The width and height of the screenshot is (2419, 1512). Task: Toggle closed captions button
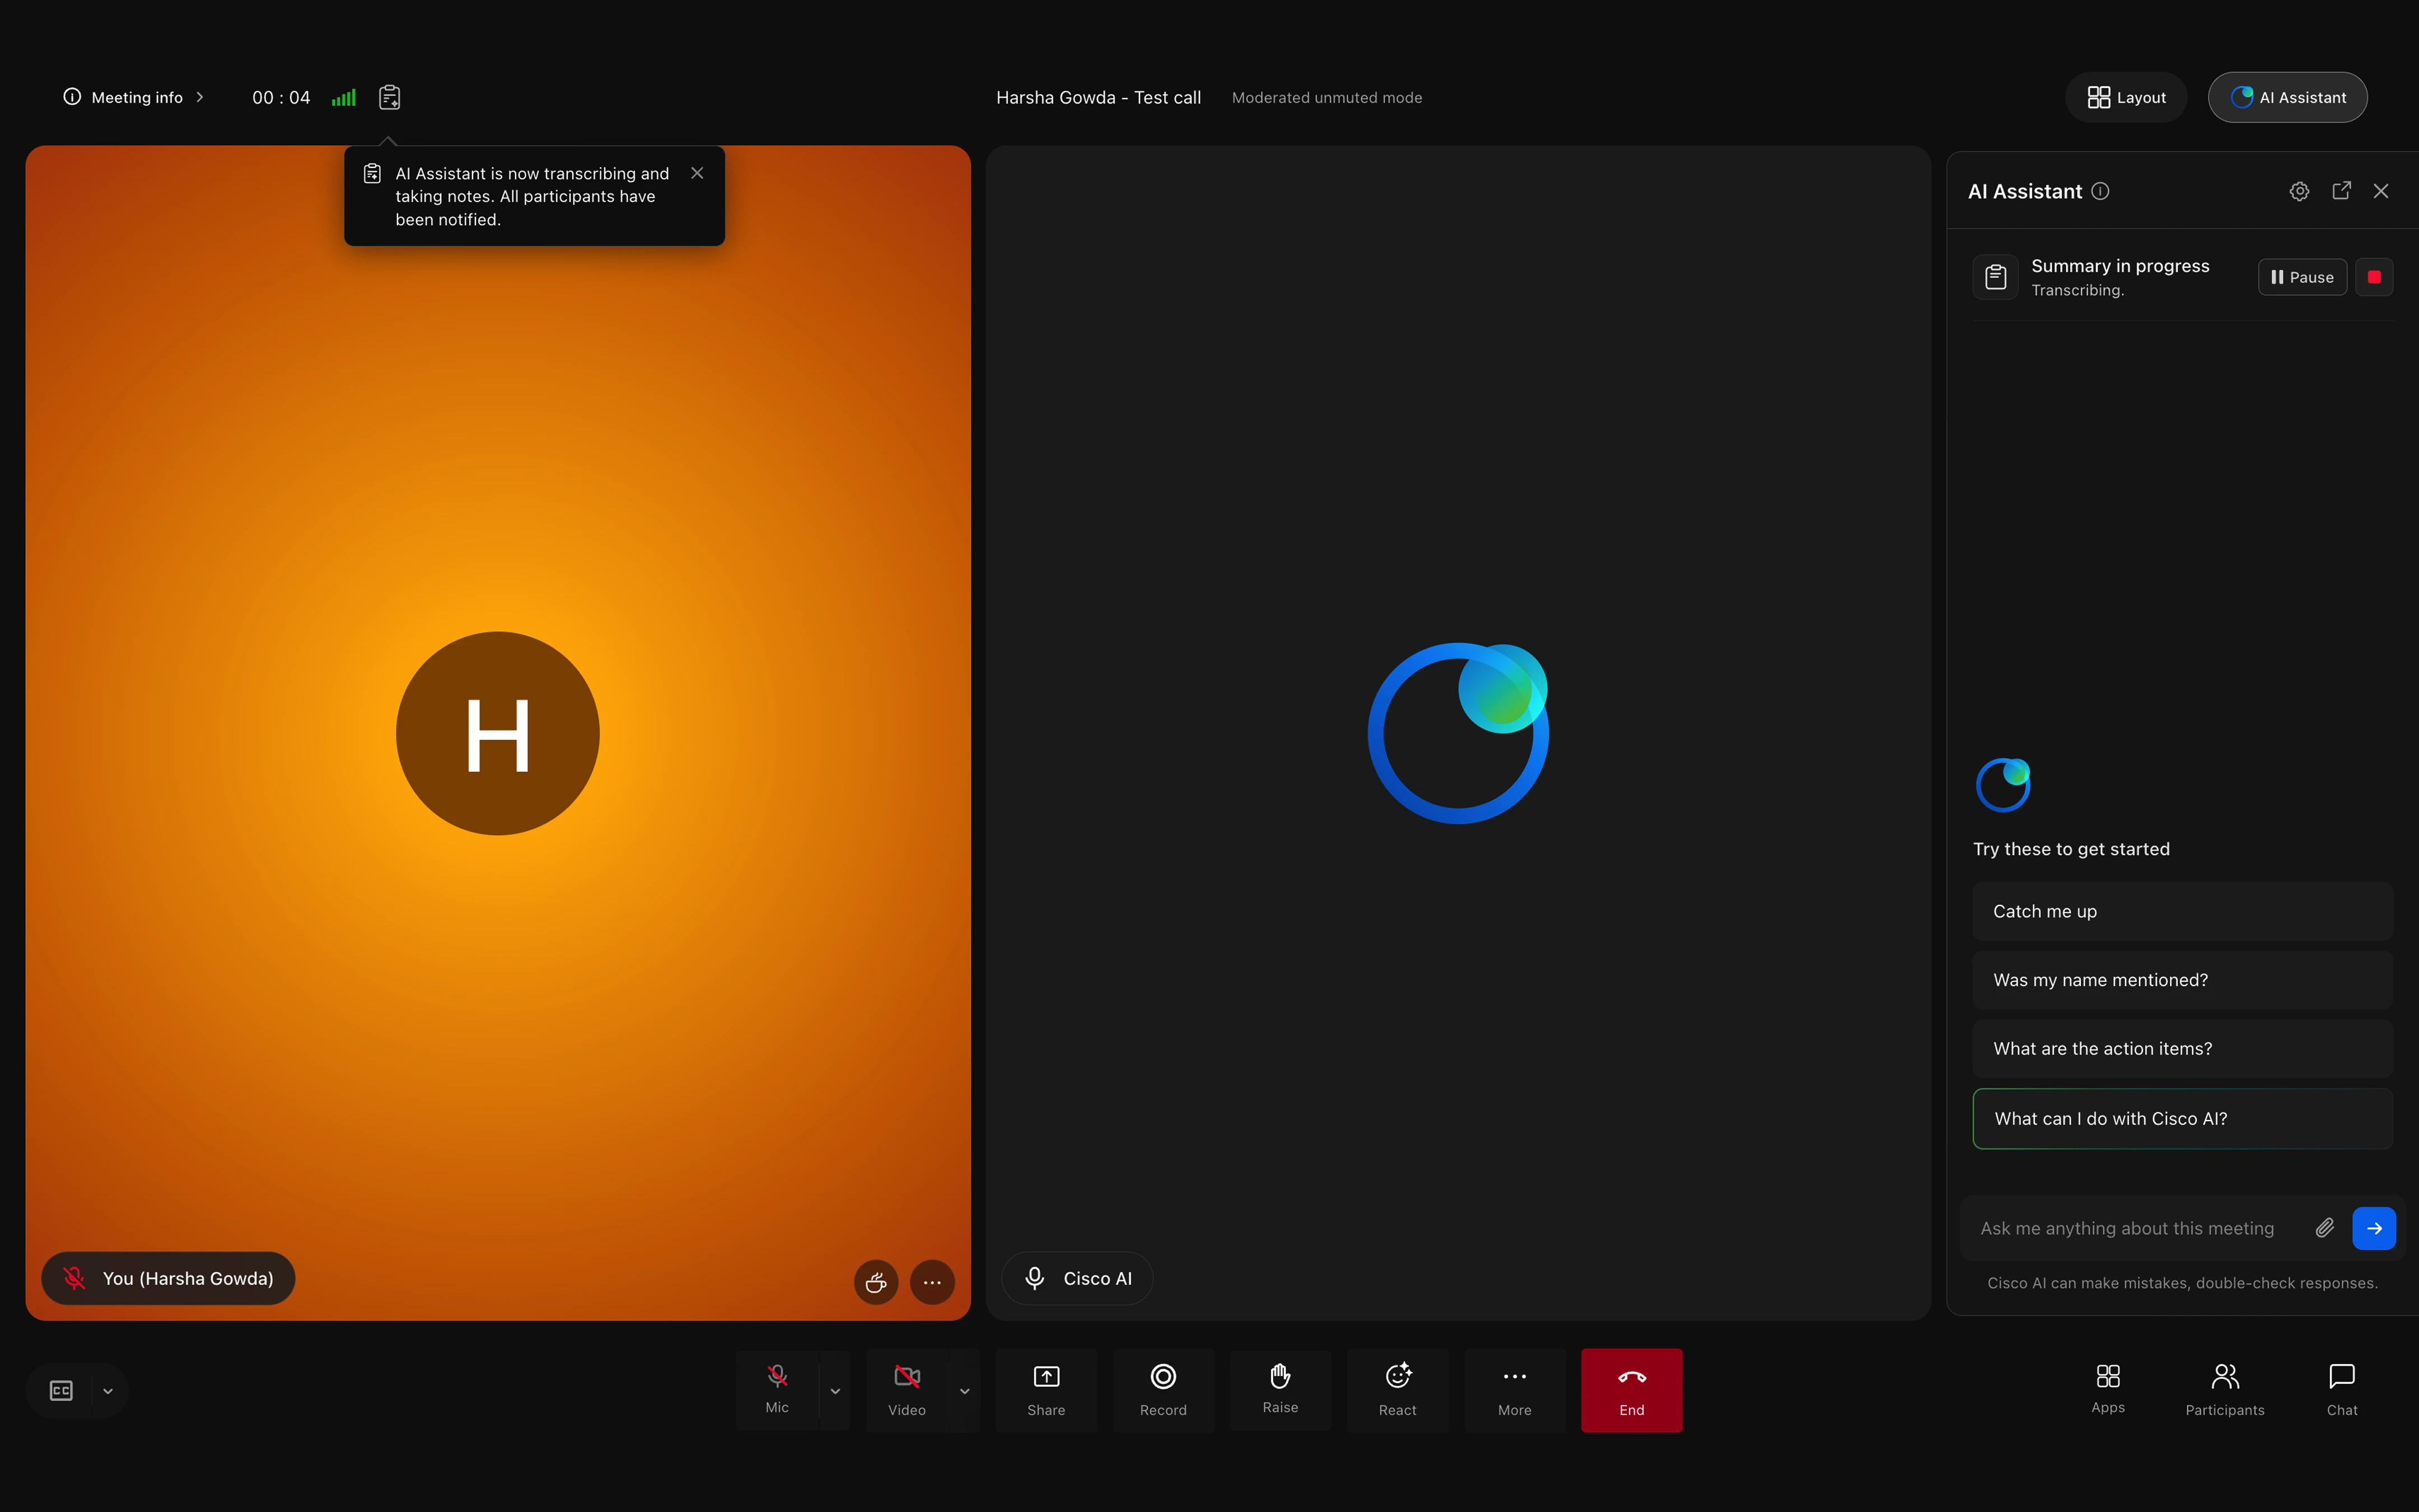click(x=61, y=1390)
